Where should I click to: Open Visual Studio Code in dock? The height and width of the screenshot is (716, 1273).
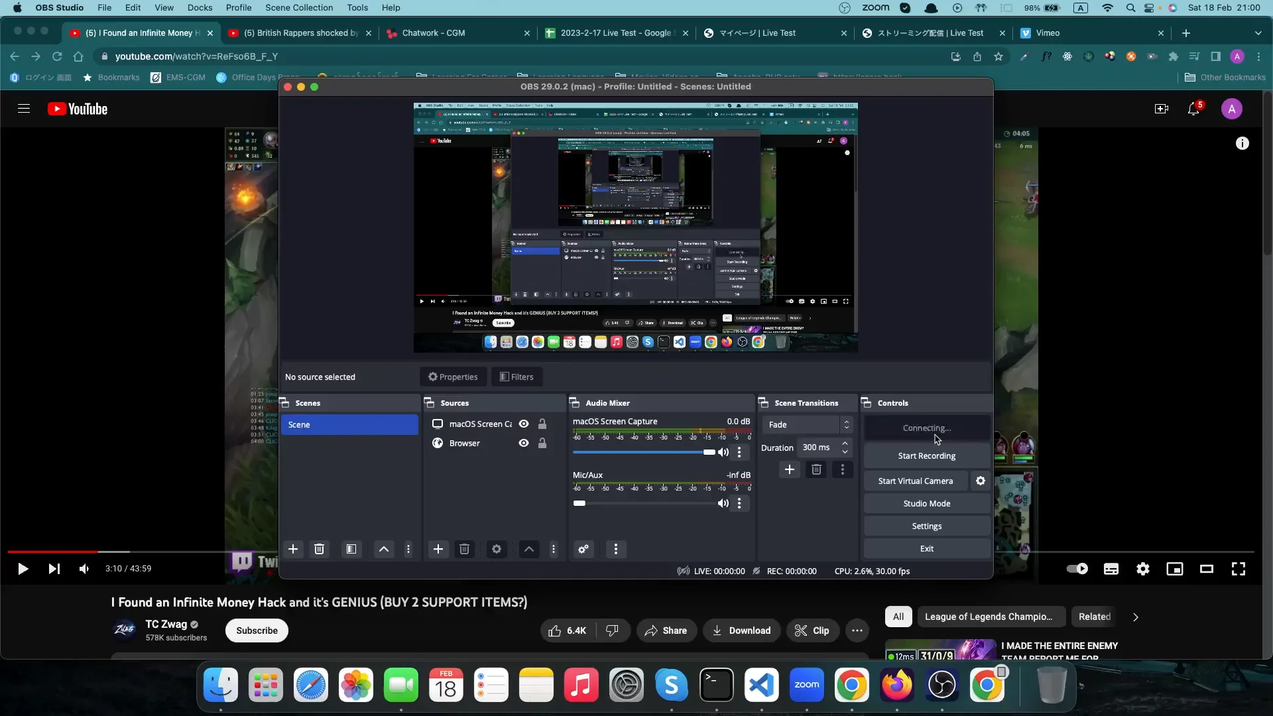pos(762,685)
